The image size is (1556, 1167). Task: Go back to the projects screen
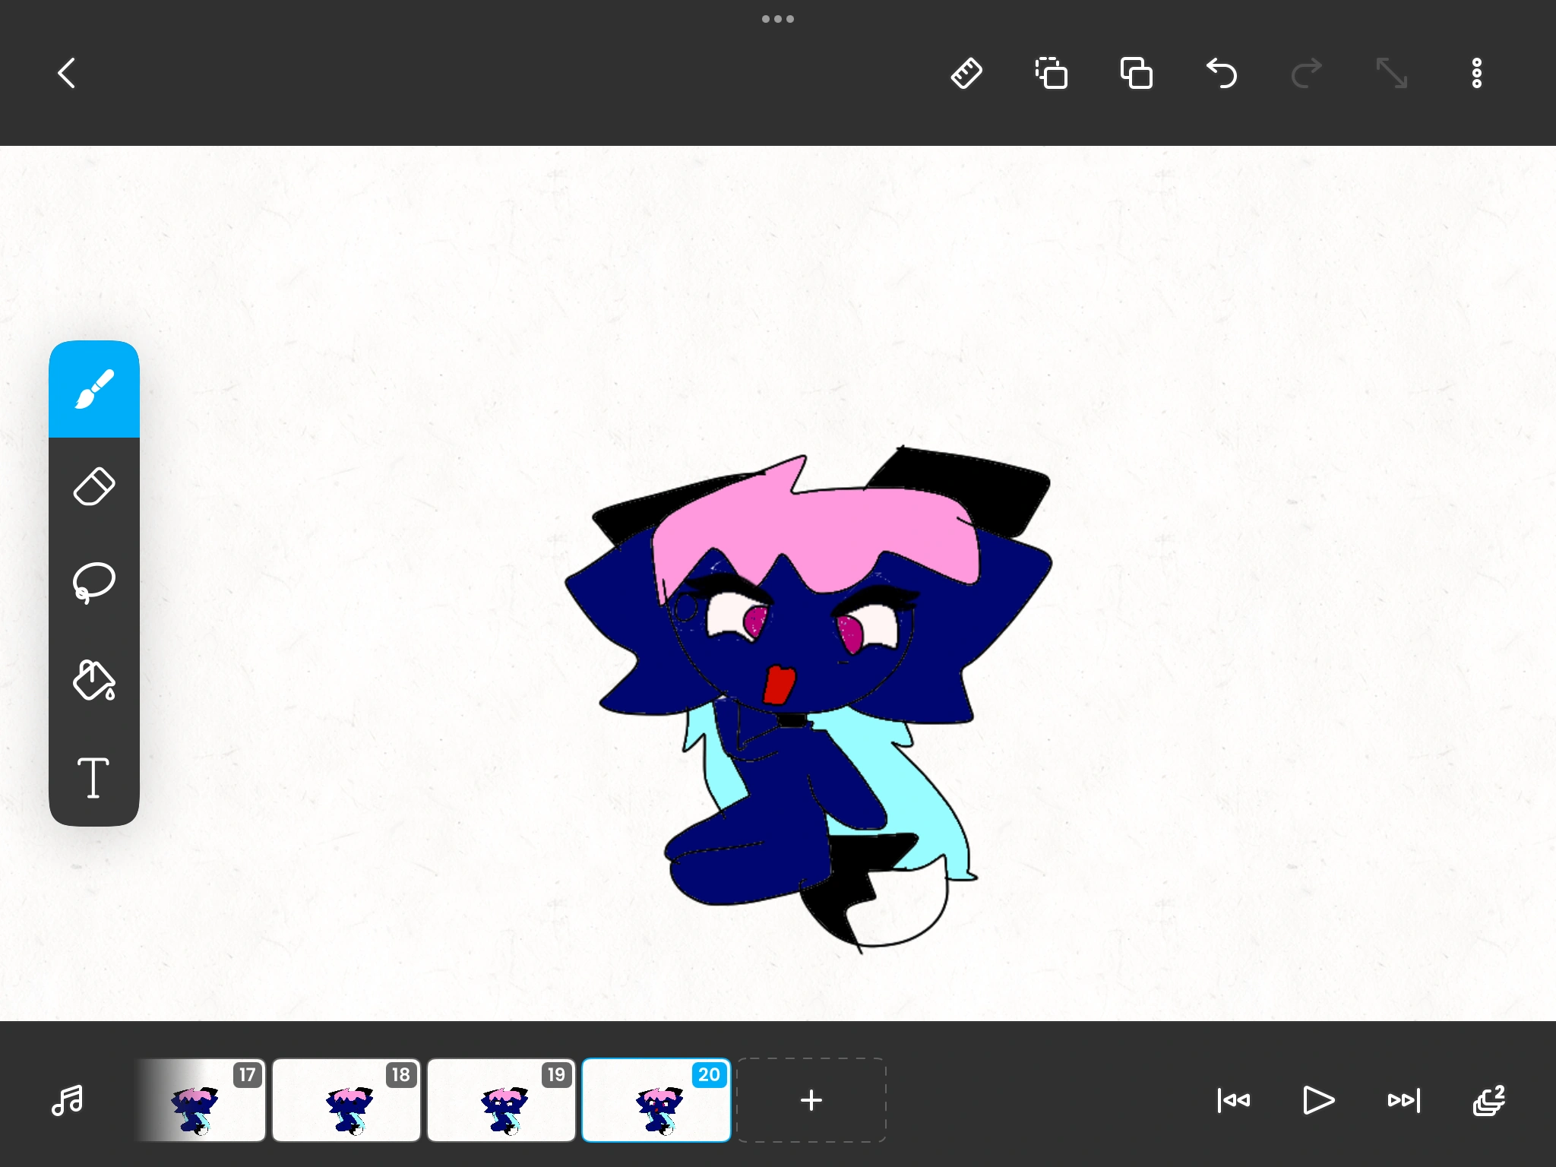click(67, 74)
